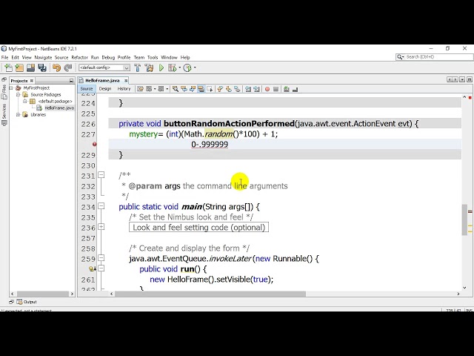This screenshot has height=356, width=474.
Task: Click the Projects panel horizontal scrollbar
Action: click(x=43, y=294)
